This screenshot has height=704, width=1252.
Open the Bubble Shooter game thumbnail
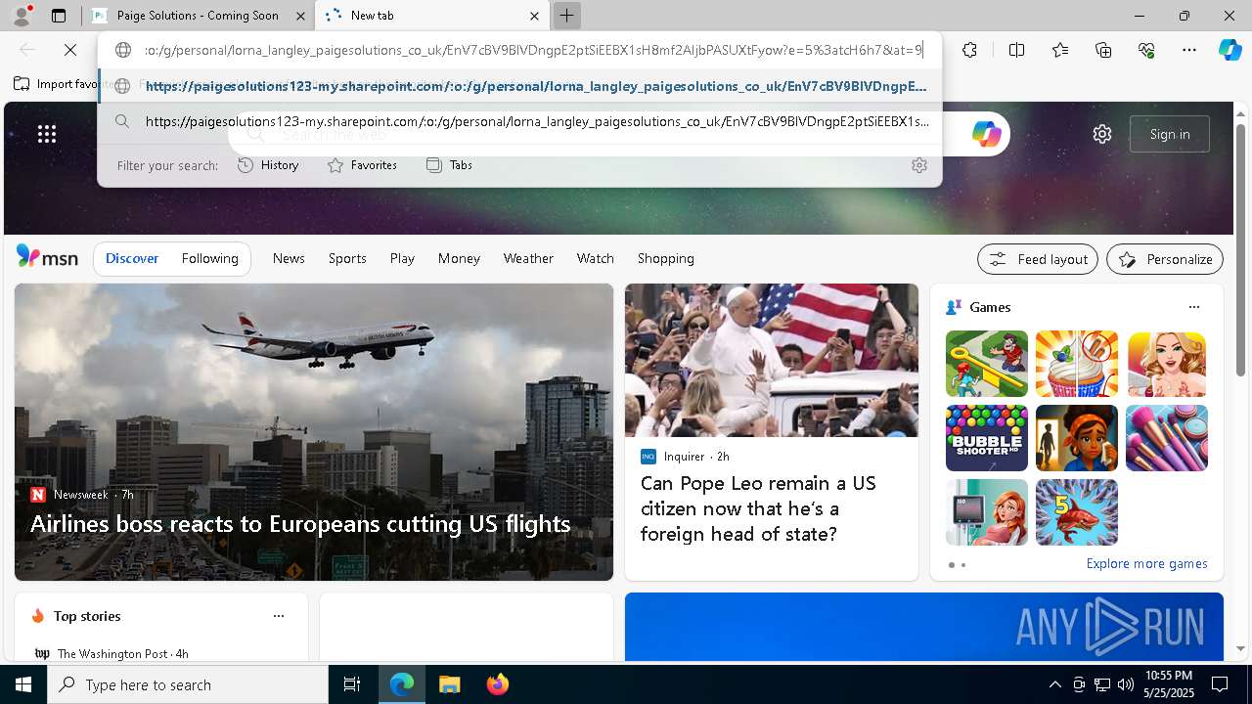[987, 438]
